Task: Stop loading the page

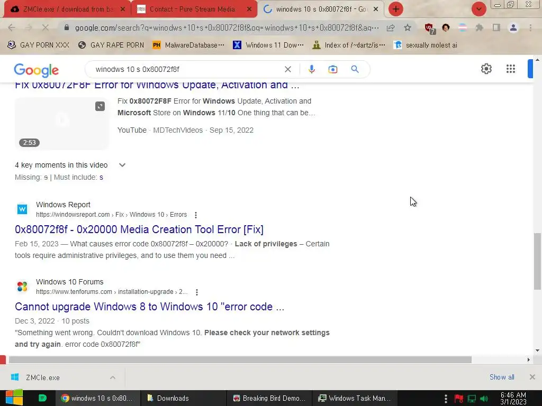Action: pyautogui.click(x=46, y=27)
